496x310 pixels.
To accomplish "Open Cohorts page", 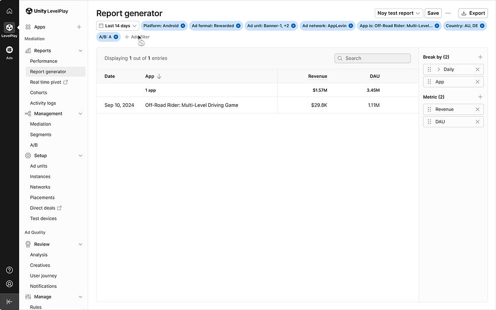I will [x=38, y=93].
